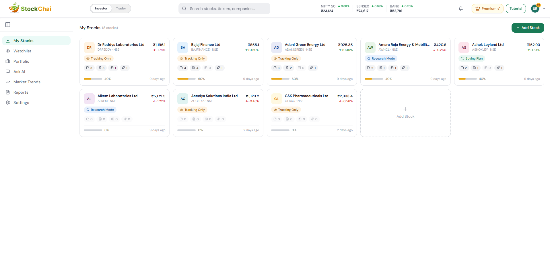Click the green Add Stock button
Image resolution: width=550 pixels, height=260 pixels.
(x=528, y=28)
